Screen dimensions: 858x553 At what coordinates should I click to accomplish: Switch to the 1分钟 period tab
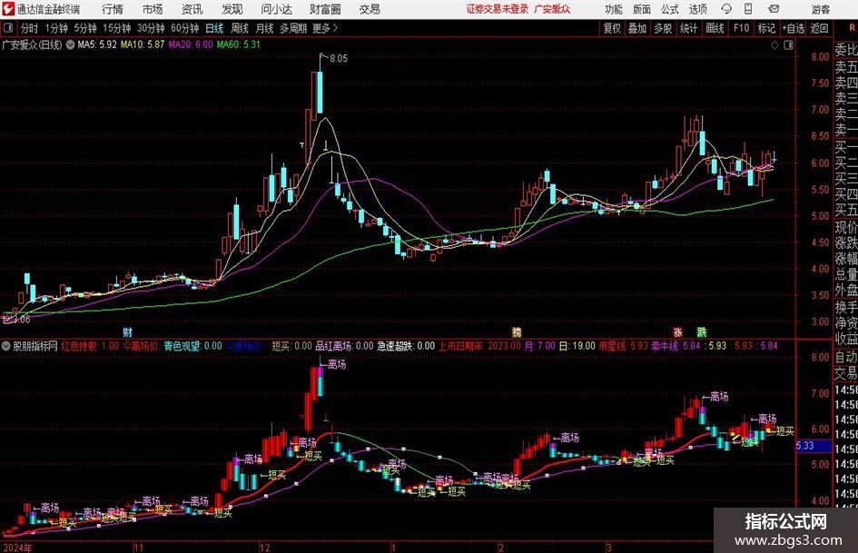click(55, 28)
